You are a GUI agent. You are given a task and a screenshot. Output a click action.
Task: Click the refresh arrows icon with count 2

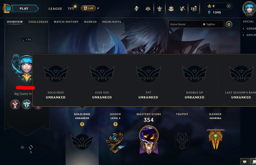(31, 148)
